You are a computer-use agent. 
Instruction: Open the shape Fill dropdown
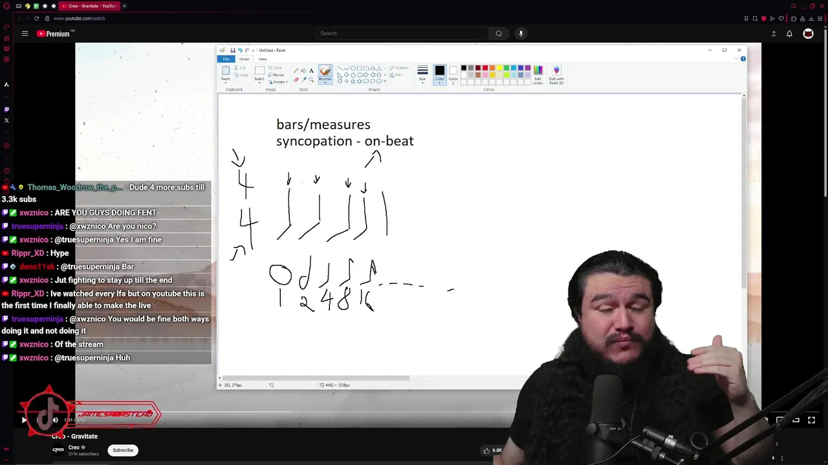398,75
